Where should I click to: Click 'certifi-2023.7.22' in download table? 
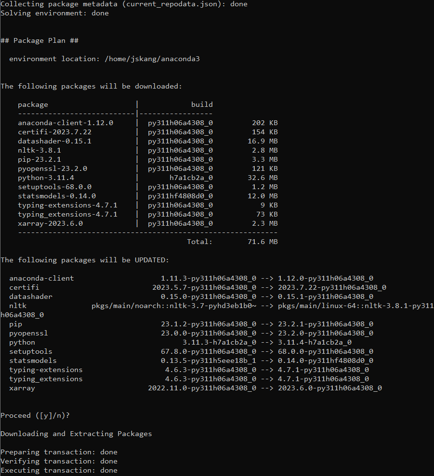[55, 132]
